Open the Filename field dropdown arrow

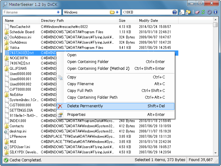tap(58, 12)
